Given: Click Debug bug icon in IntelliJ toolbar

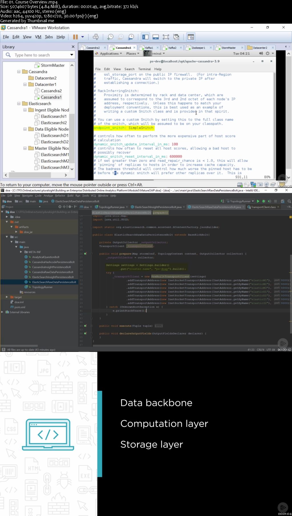Looking at the screenshot, I should (264, 201).
